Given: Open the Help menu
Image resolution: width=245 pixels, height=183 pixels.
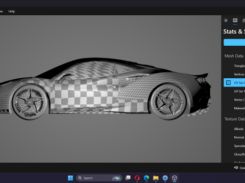Looking at the screenshot, I should pos(12,11).
